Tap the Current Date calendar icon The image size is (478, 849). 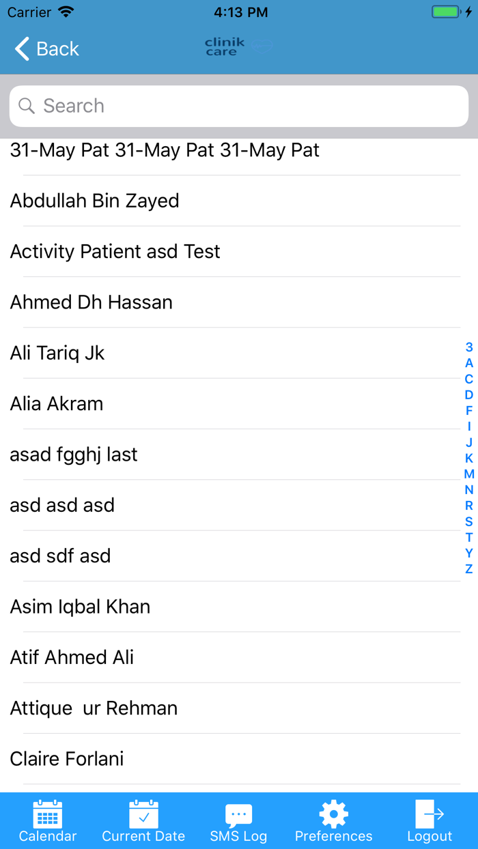pyautogui.click(x=143, y=814)
